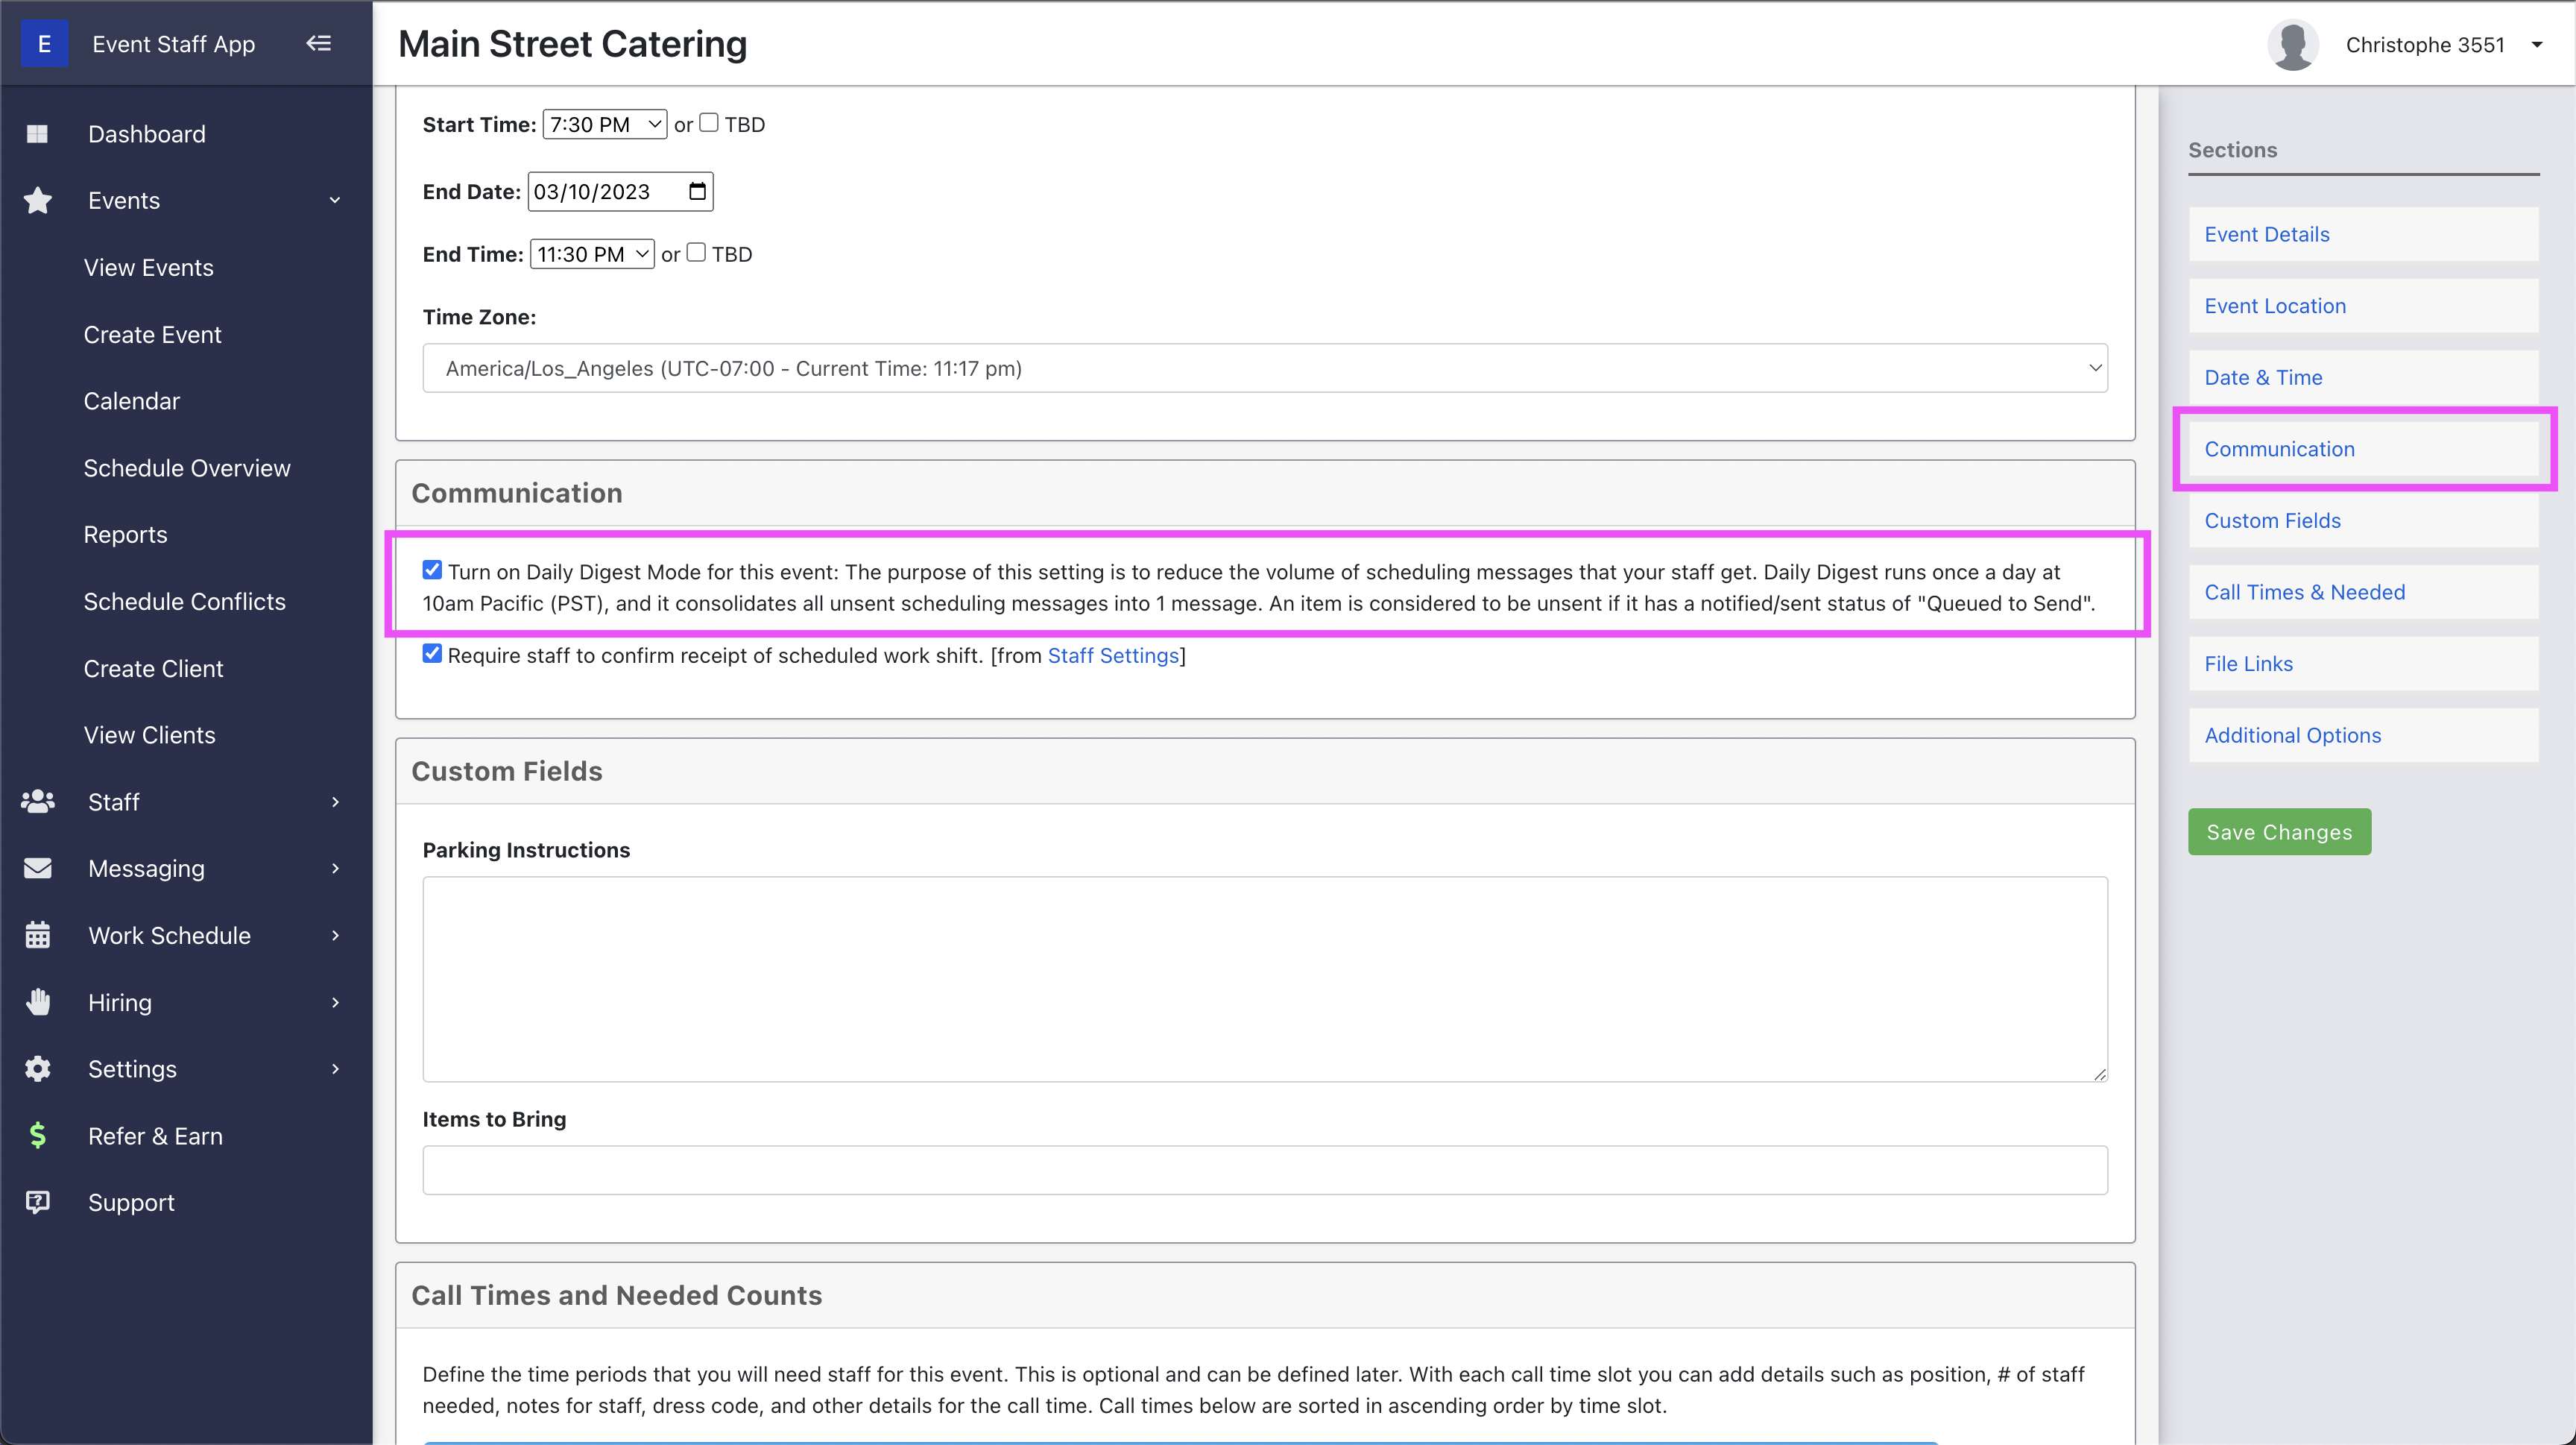Jump to Additional Options section
The width and height of the screenshot is (2576, 1445).
2363,735
